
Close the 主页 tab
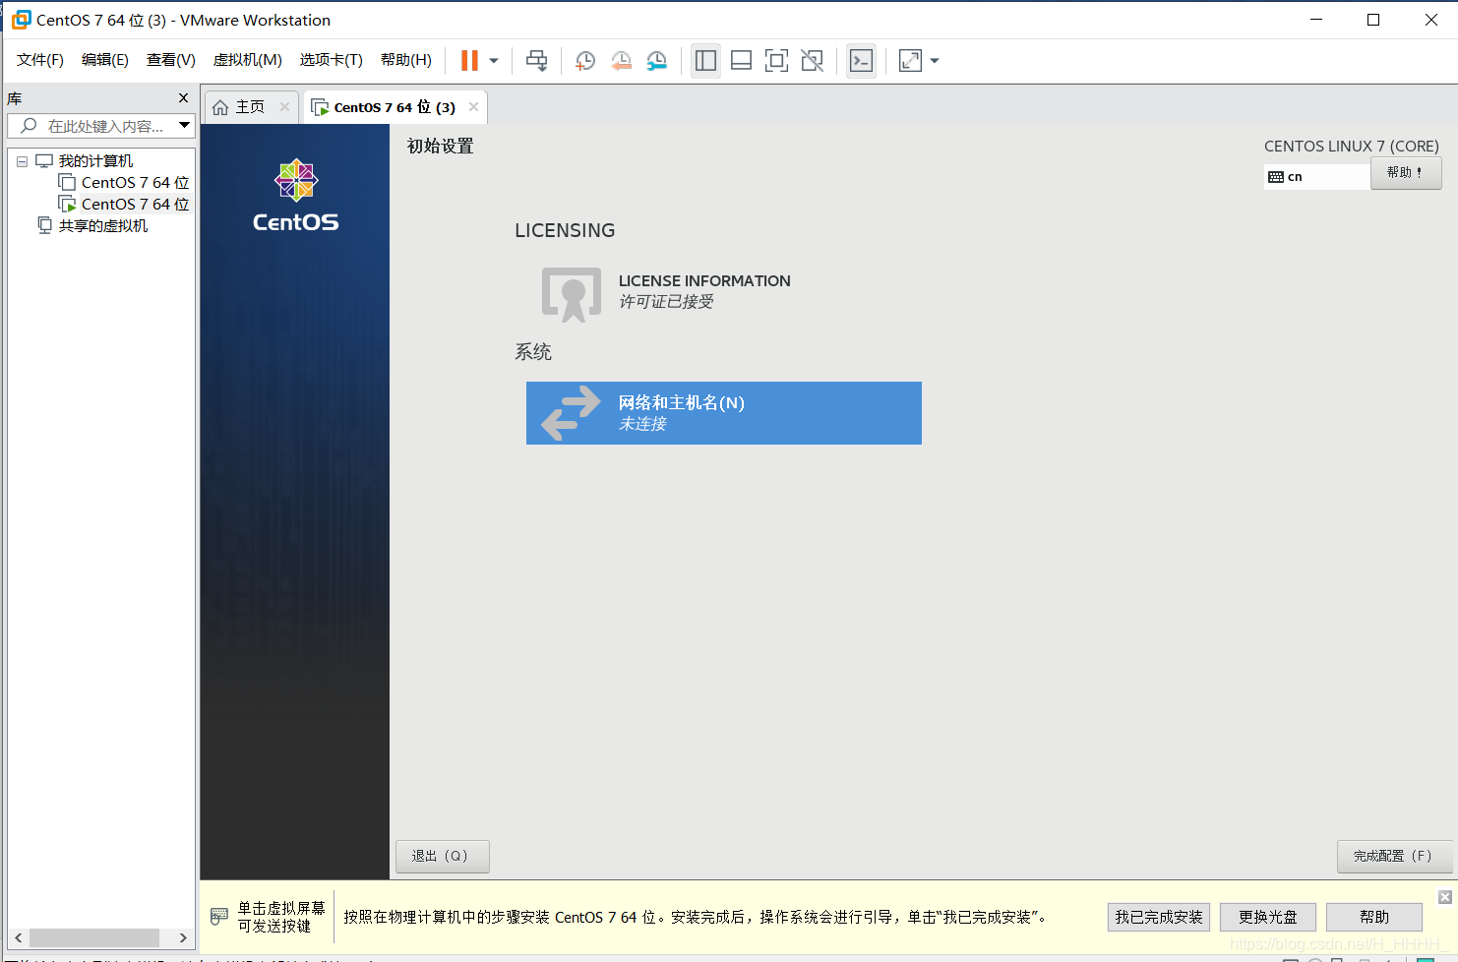pos(284,107)
